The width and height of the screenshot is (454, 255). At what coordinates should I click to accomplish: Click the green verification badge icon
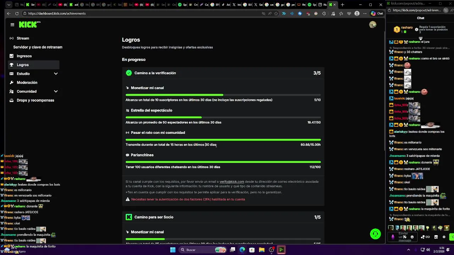pyautogui.click(x=129, y=73)
